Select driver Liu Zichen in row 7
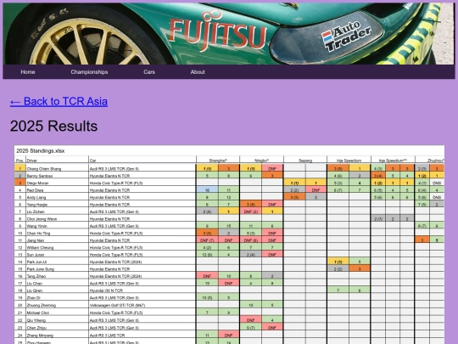The width and height of the screenshot is (458, 344). pyautogui.click(x=36, y=211)
